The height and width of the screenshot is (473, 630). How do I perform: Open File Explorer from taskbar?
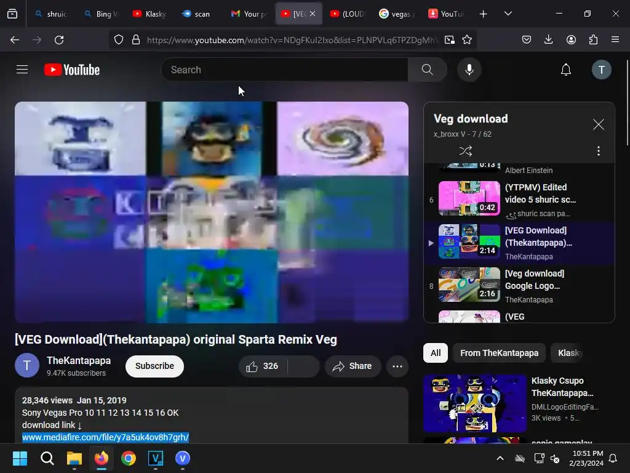pyautogui.click(x=74, y=458)
